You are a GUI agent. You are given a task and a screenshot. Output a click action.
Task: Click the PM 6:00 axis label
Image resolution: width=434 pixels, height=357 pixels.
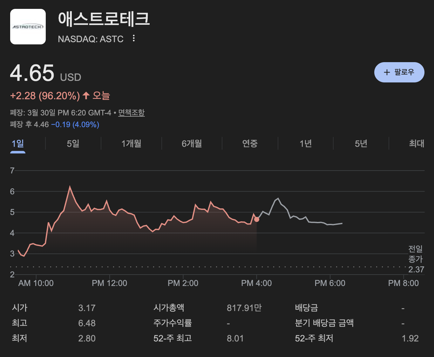coord(330,283)
